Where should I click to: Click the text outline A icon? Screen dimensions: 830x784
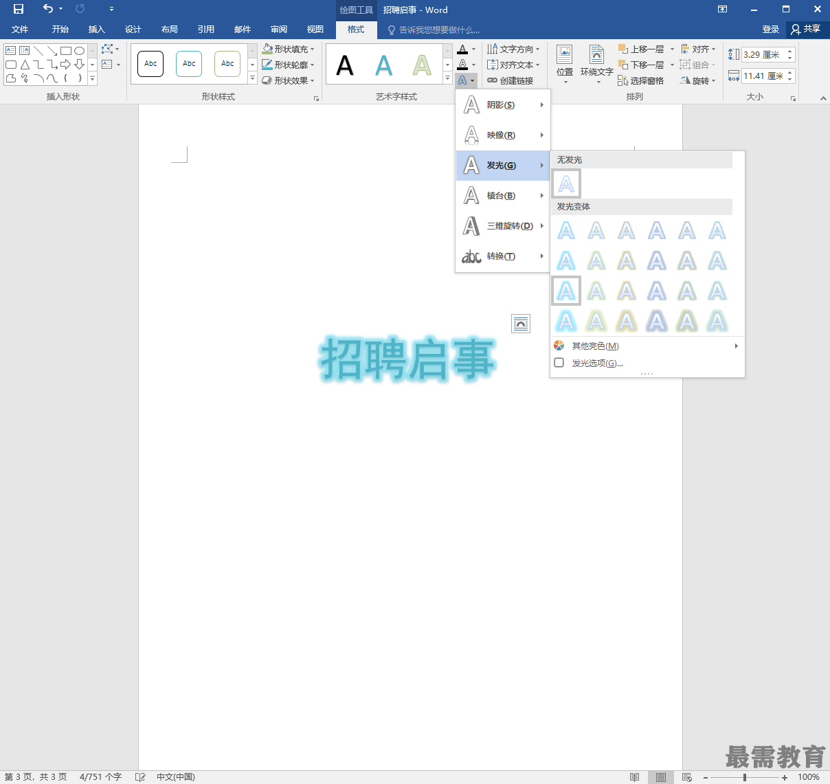(x=463, y=65)
